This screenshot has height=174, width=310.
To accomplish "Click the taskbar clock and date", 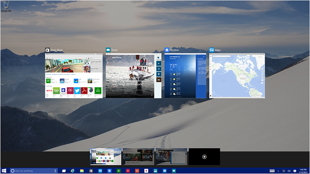I will pyautogui.click(x=303, y=171).
